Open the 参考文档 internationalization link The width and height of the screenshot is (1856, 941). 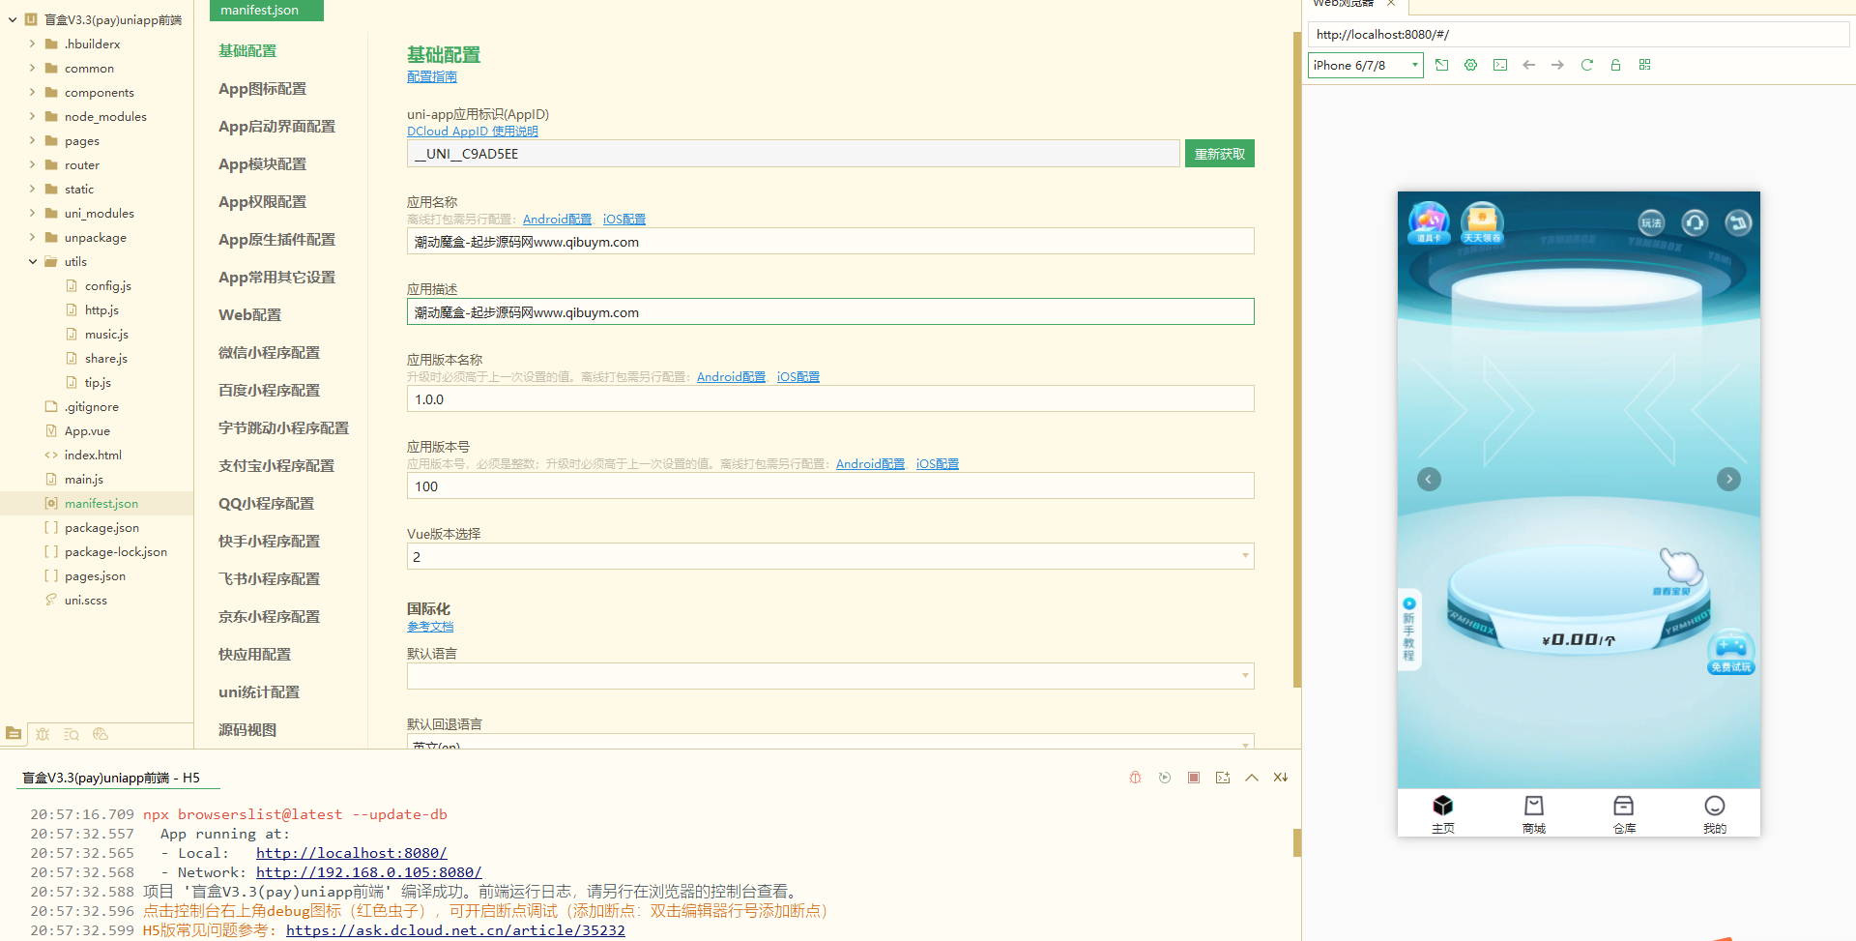coord(430,627)
